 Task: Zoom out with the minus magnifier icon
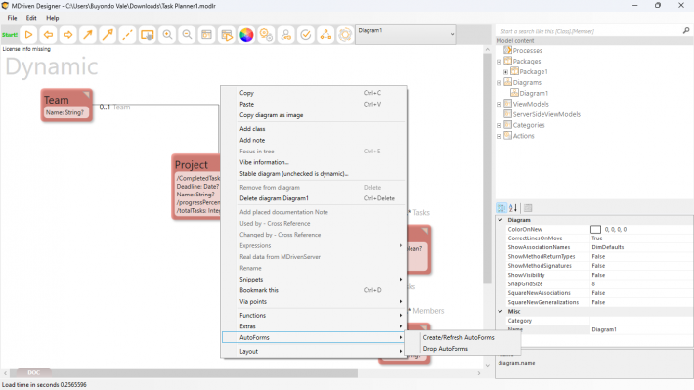point(187,34)
